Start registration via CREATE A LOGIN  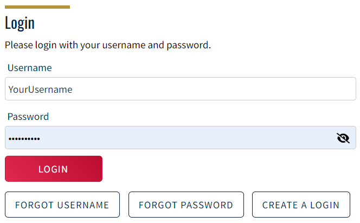pos(301,205)
